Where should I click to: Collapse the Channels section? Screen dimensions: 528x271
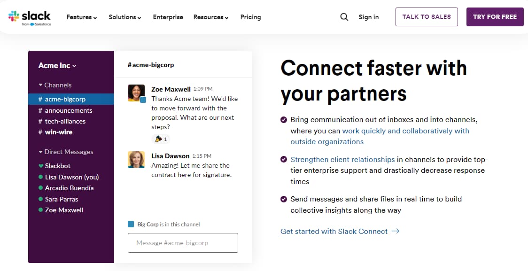tap(40, 85)
